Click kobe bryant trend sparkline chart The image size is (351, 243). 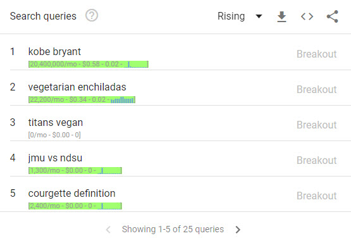pos(136,65)
